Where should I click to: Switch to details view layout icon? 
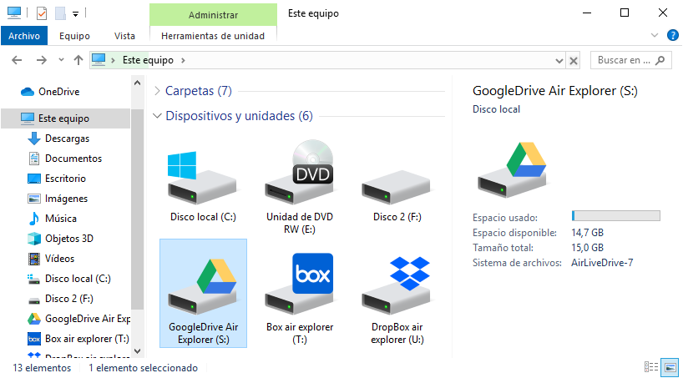pos(650,367)
